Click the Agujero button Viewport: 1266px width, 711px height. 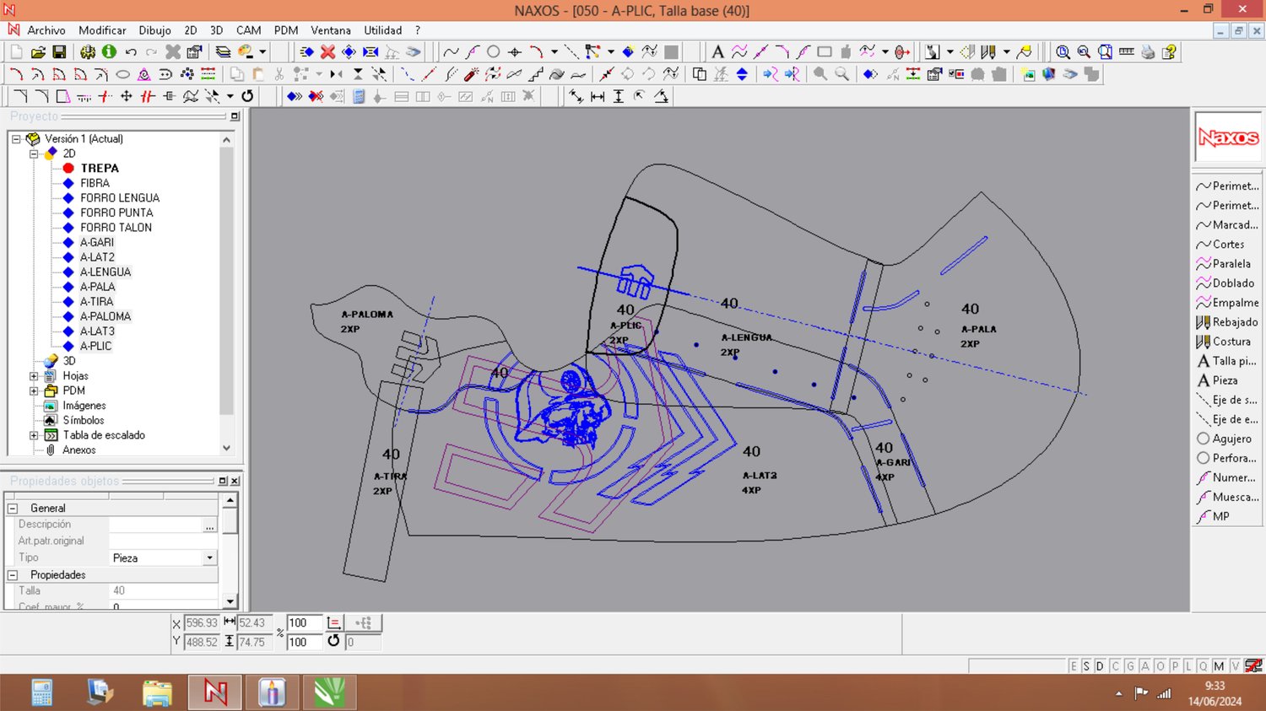tap(1227, 439)
